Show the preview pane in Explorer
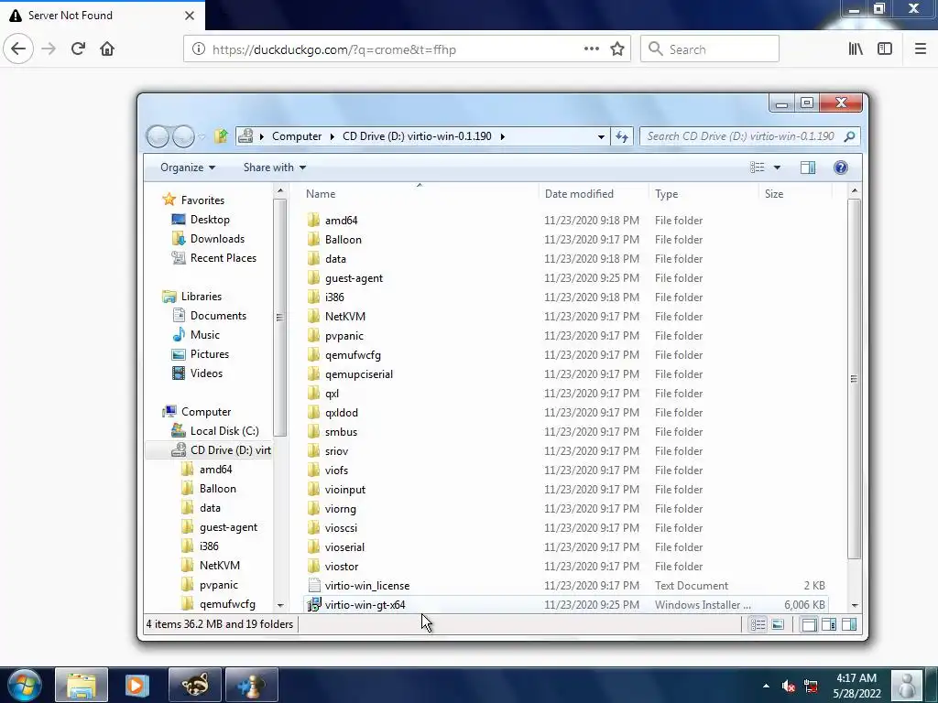The image size is (938, 703). (808, 168)
